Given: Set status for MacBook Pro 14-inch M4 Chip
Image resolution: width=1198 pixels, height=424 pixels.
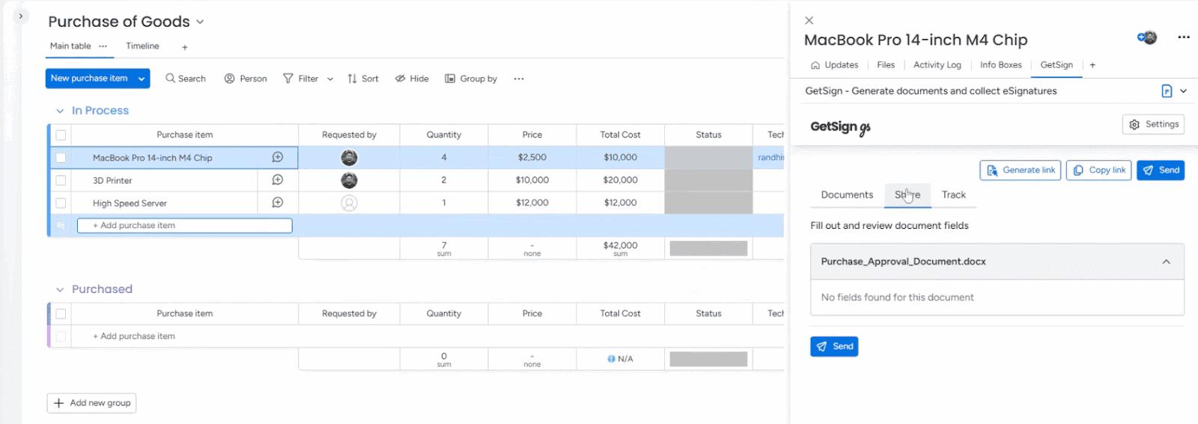Looking at the screenshot, I should 708,158.
